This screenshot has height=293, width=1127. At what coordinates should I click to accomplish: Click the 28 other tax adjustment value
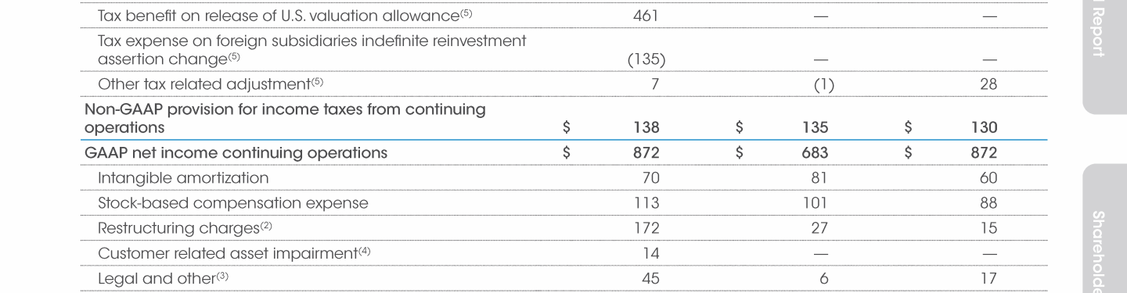point(988,84)
